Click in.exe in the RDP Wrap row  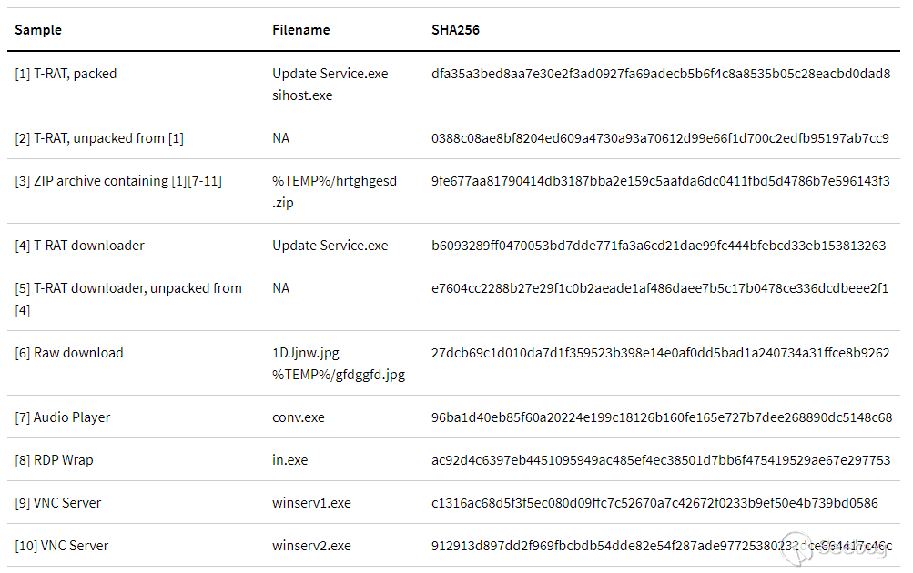[289, 460]
